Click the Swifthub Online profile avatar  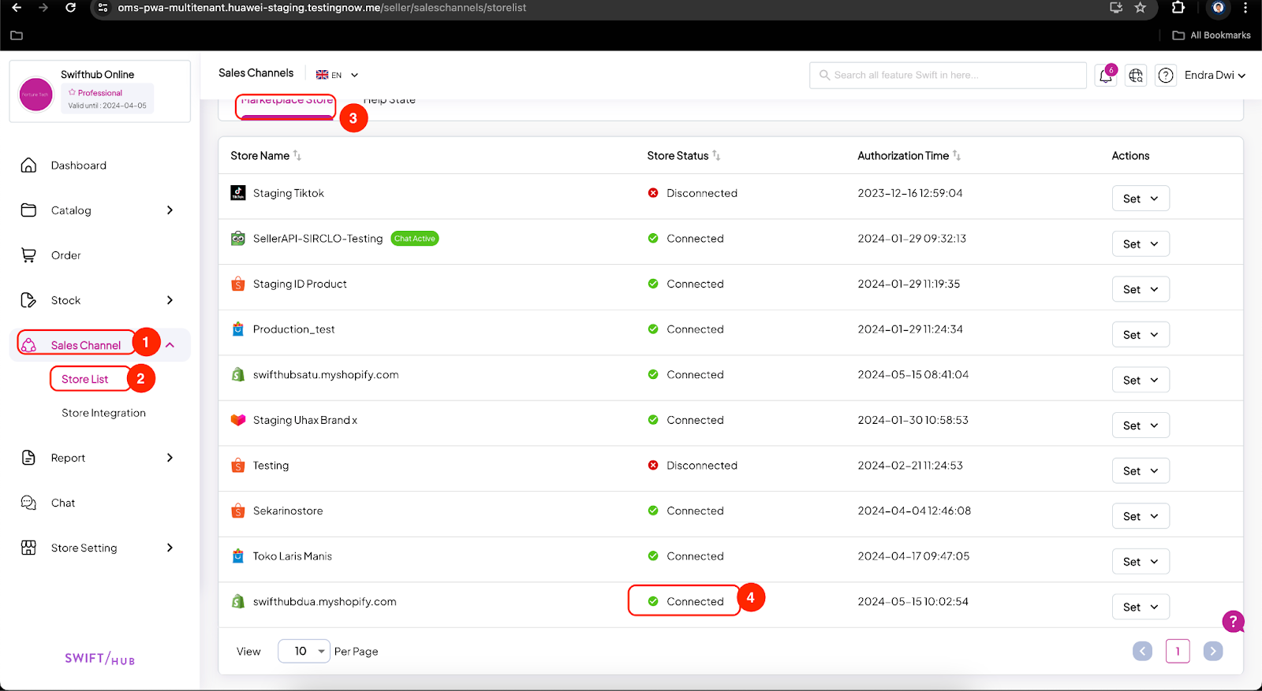[x=35, y=95]
